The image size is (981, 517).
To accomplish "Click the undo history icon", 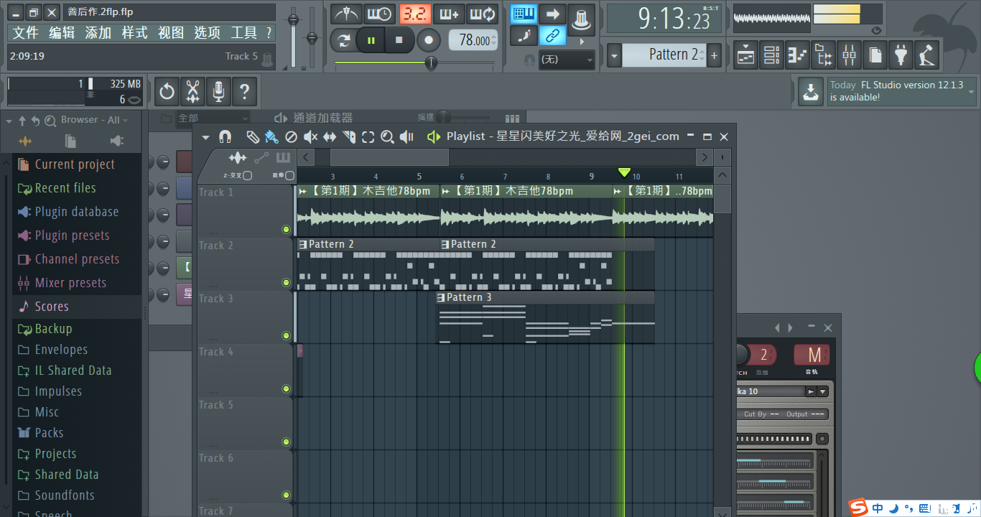I will pyautogui.click(x=167, y=91).
